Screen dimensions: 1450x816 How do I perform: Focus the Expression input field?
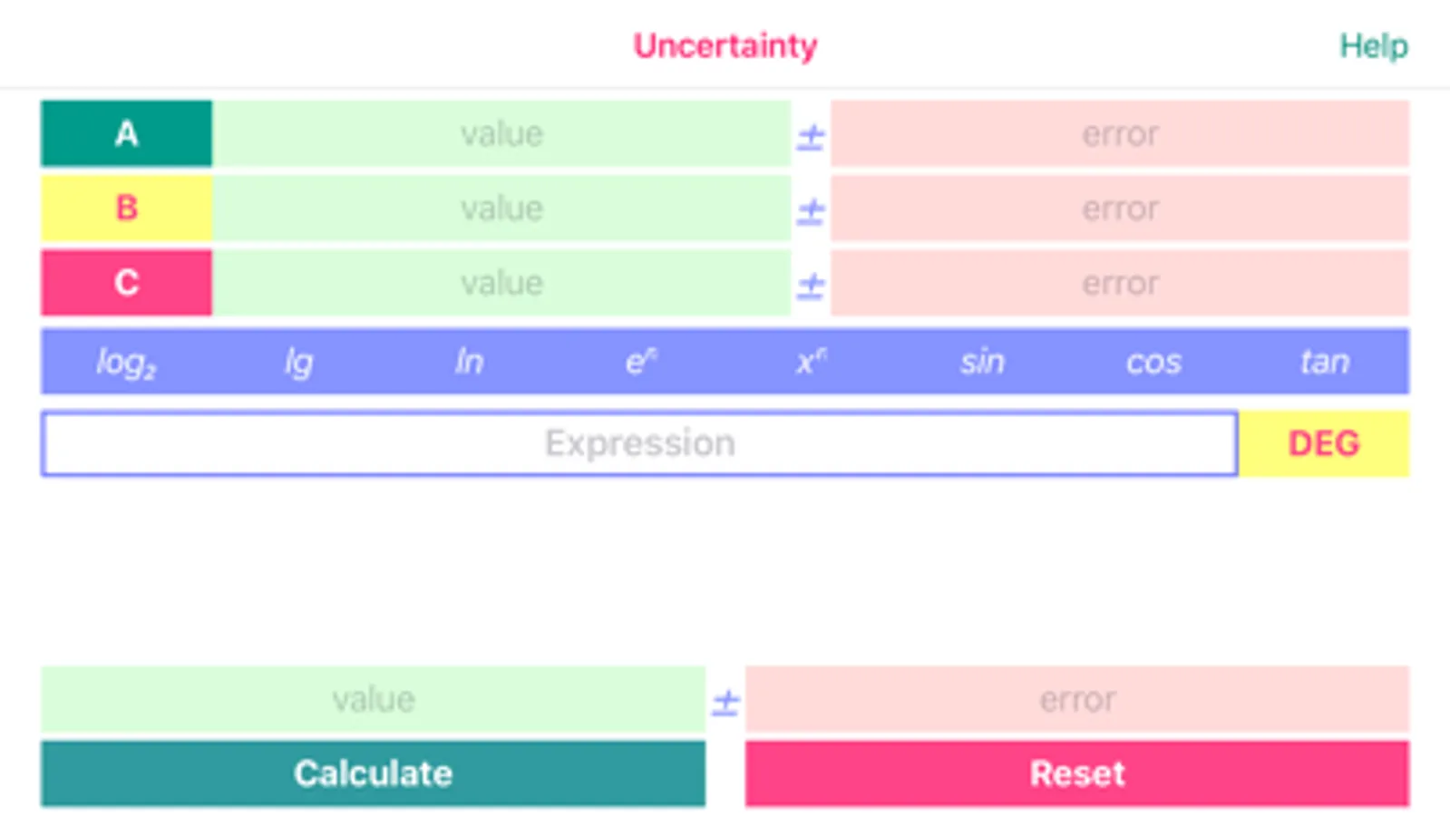(x=639, y=443)
